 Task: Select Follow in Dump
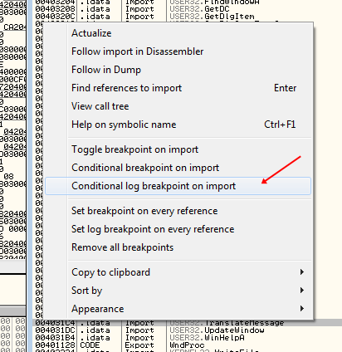178,70
